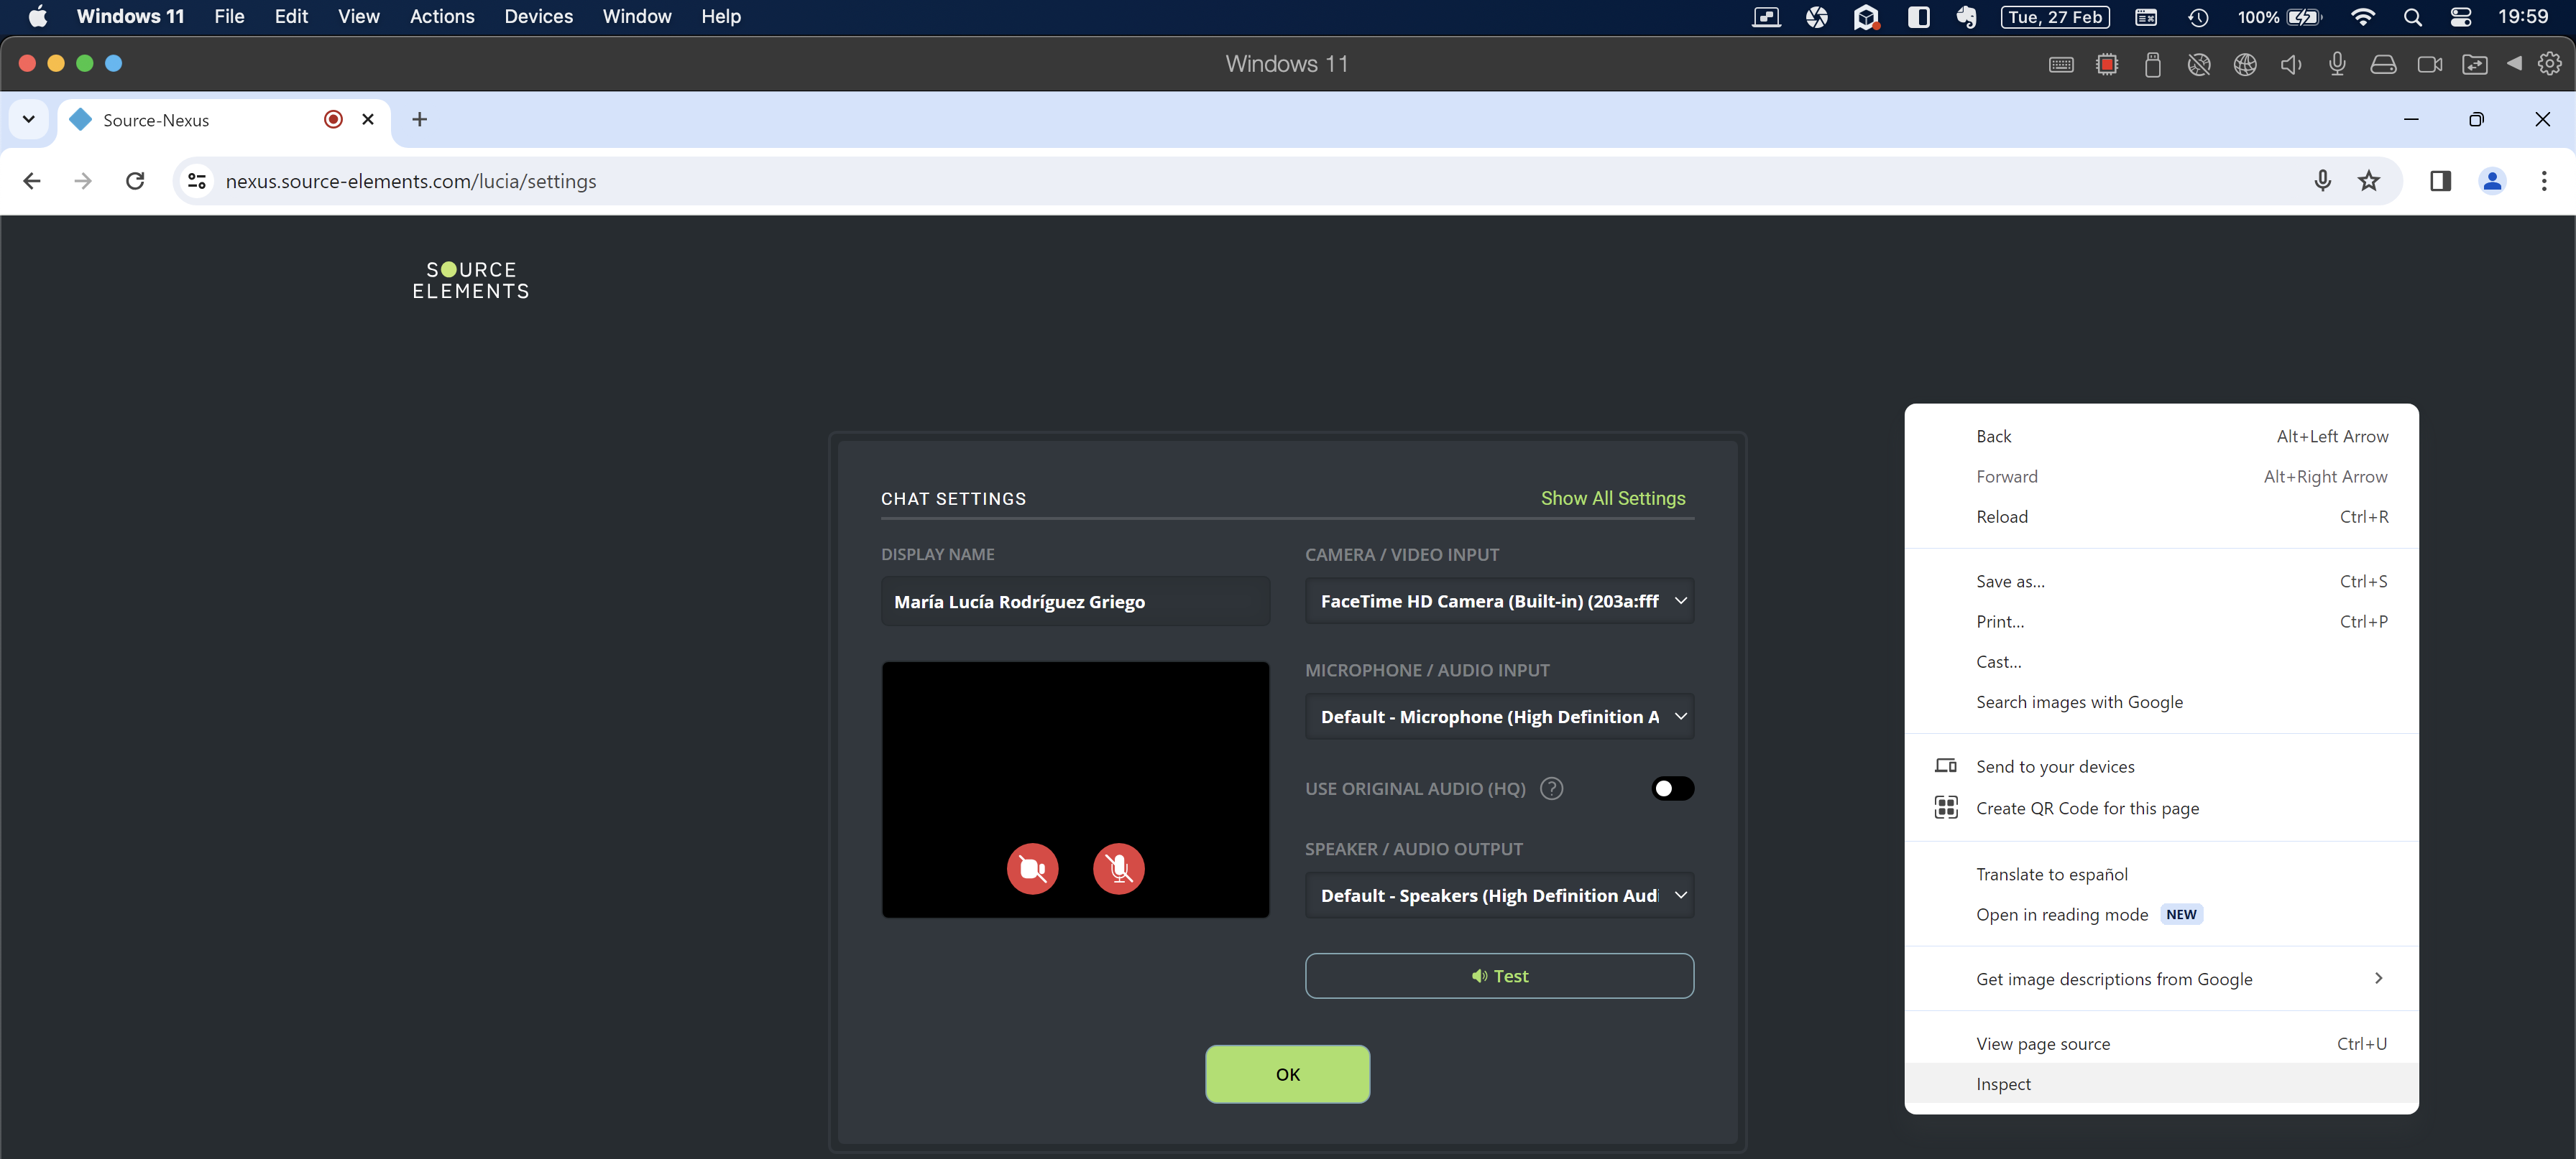Screen dimensions: 2576x1159
Task: Toggle muted microphone button in preview
Action: [x=1118, y=868]
